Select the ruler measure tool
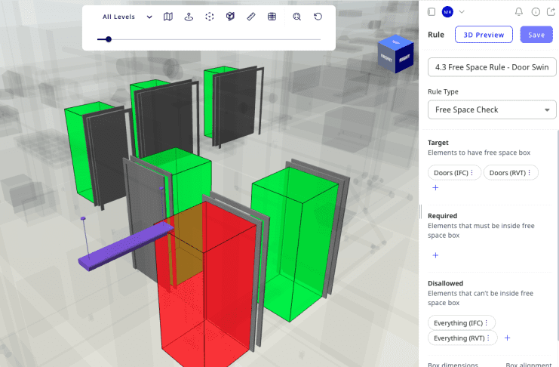 (x=250, y=17)
